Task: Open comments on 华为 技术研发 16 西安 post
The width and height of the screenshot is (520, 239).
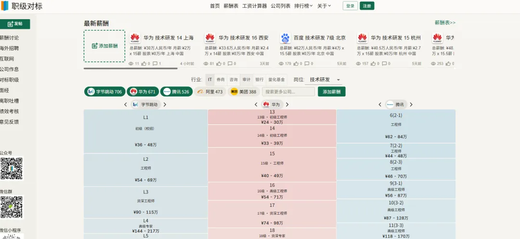Action: [x=230, y=63]
